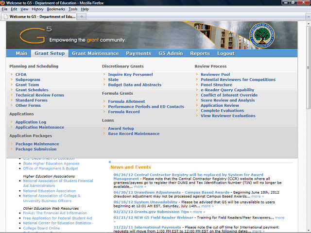The width and height of the screenshot is (311, 233).
Task: Open the Reviewer Pool link
Action: [x=215, y=74]
